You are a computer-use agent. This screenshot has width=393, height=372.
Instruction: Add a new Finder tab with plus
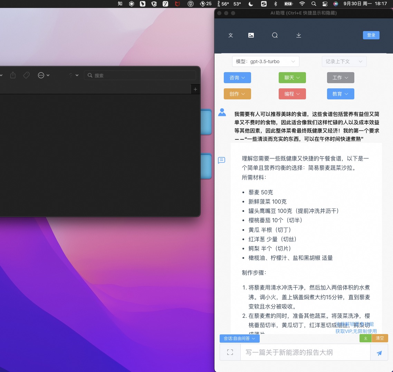click(195, 89)
